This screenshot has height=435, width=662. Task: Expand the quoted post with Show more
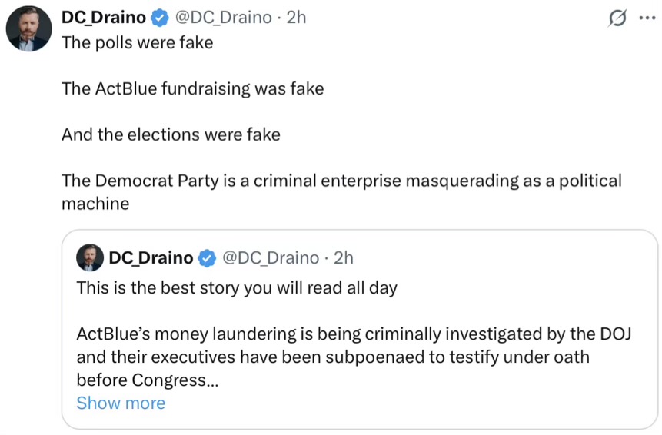click(121, 403)
